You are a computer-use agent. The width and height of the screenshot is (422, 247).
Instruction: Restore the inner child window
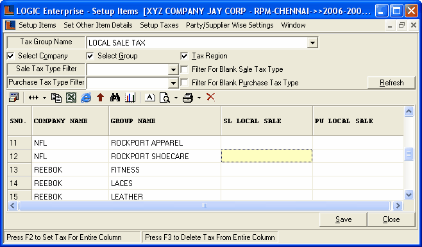tap(401, 25)
